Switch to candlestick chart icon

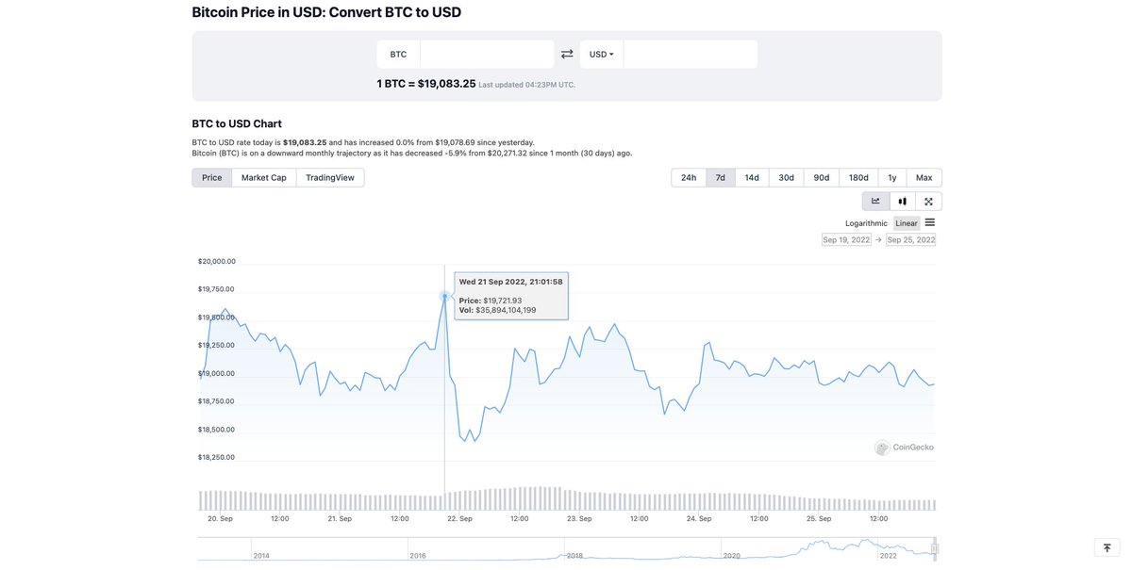tap(902, 201)
